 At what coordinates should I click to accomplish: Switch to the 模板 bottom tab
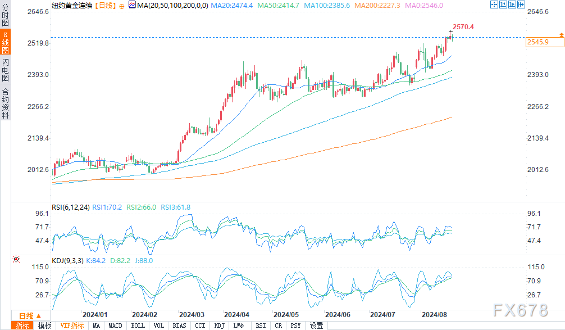click(x=45, y=326)
